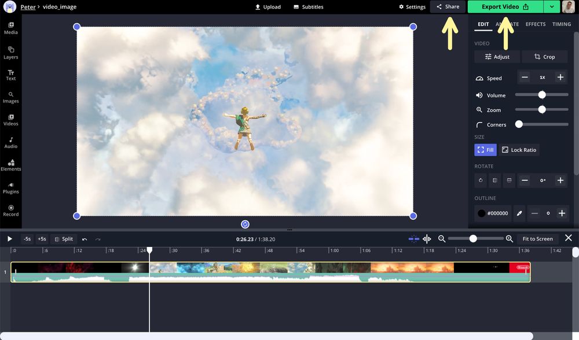Pick outline color with the eyedropper
579x340 pixels.
tap(519, 213)
